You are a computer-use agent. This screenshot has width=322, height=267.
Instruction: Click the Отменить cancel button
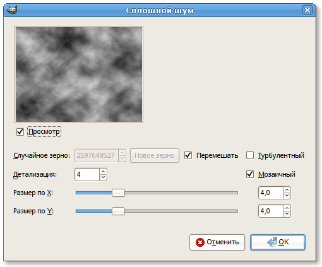click(x=217, y=242)
